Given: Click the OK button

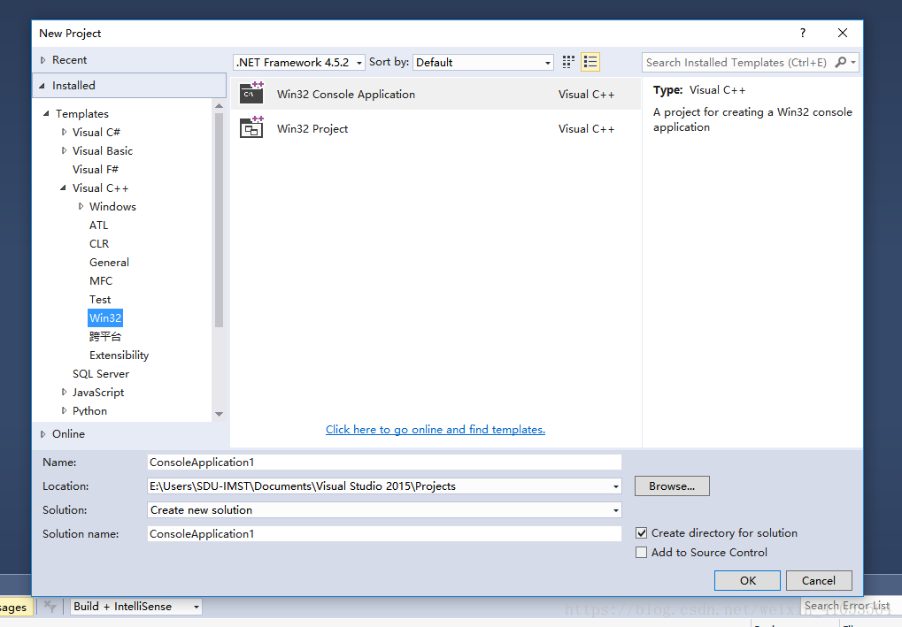Looking at the screenshot, I should [x=747, y=580].
